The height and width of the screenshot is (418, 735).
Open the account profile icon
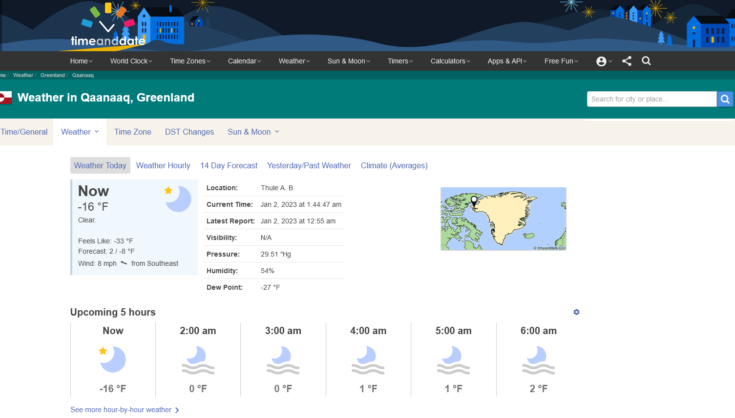tap(601, 61)
